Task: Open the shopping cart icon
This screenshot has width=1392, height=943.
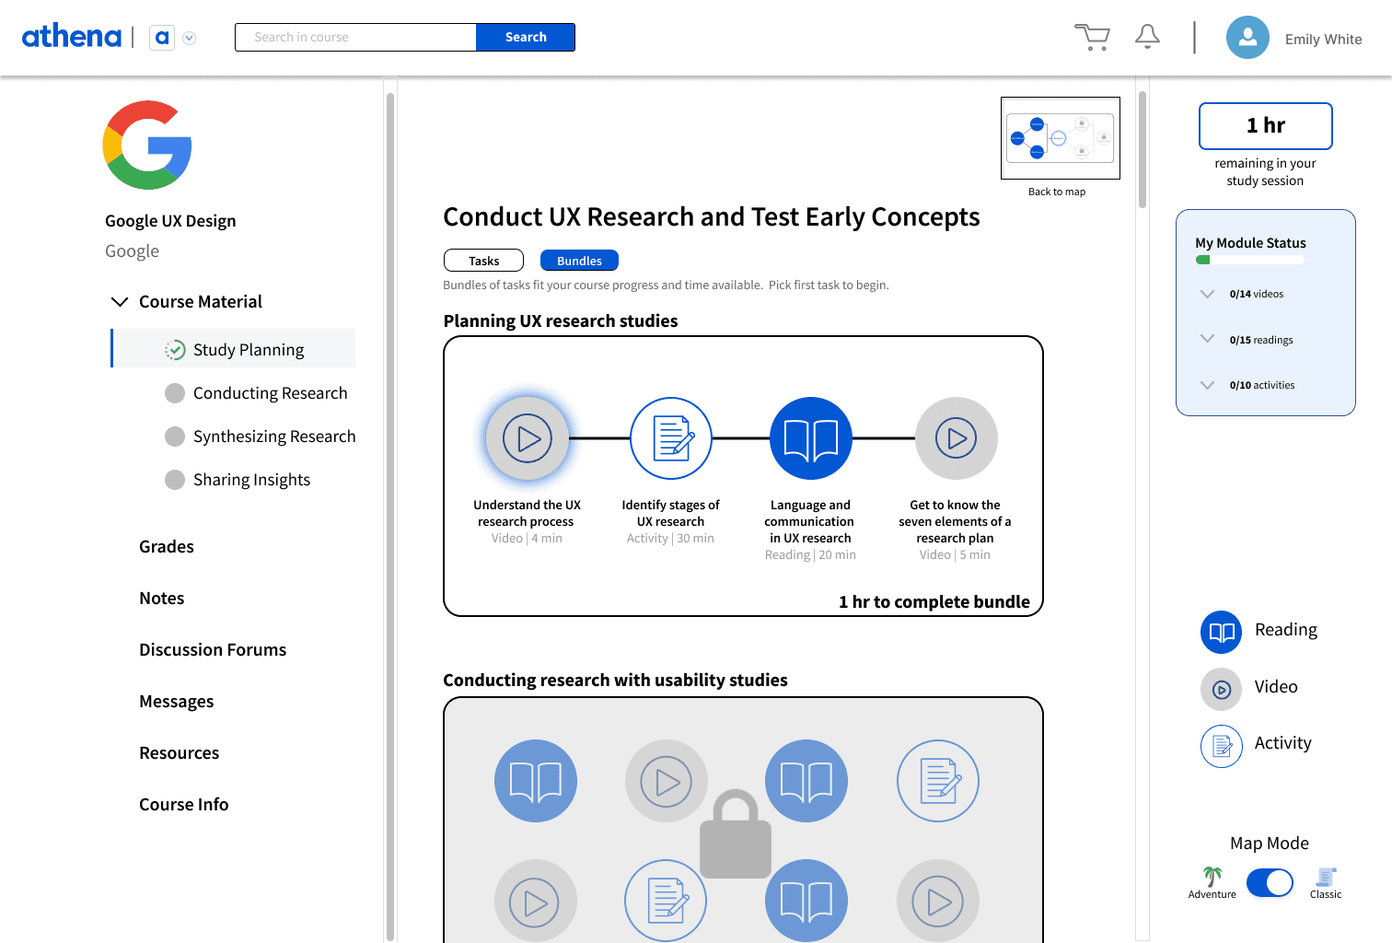Action: click(1092, 37)
